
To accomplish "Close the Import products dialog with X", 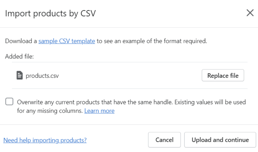I will (250, 13).
